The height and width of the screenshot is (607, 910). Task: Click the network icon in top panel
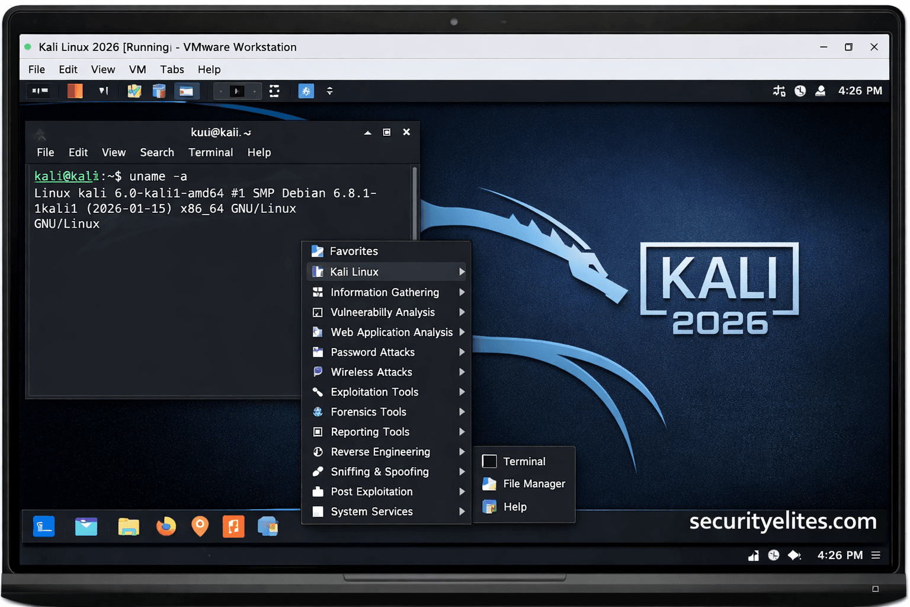click(779, 91)
